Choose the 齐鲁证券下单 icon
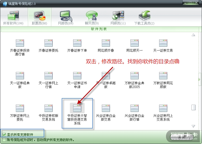This screenshot has height=144, width=202. pyautogui.click(x=77, y=43)
